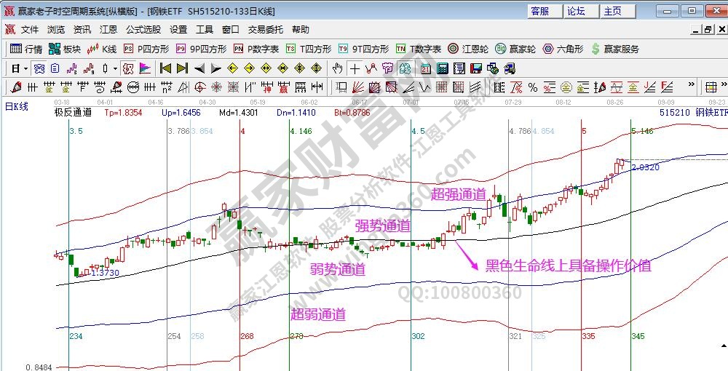Open the 公式选股 menu
This screenshot has height=371, width=728.
pyautogui.click(x=143, y=30)
